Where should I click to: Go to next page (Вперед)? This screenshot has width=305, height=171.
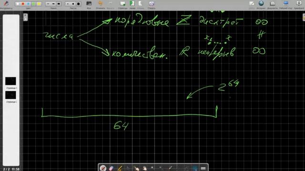tap(141, 3)
